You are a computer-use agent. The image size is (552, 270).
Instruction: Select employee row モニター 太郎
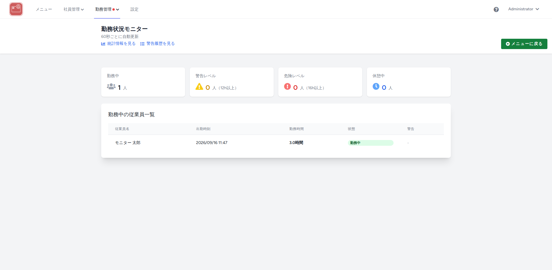coord(276,143)
